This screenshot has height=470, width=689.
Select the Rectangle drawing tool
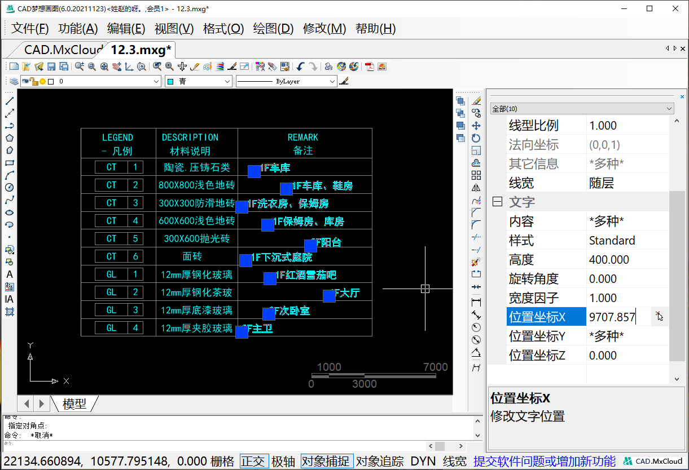(9, 163)
